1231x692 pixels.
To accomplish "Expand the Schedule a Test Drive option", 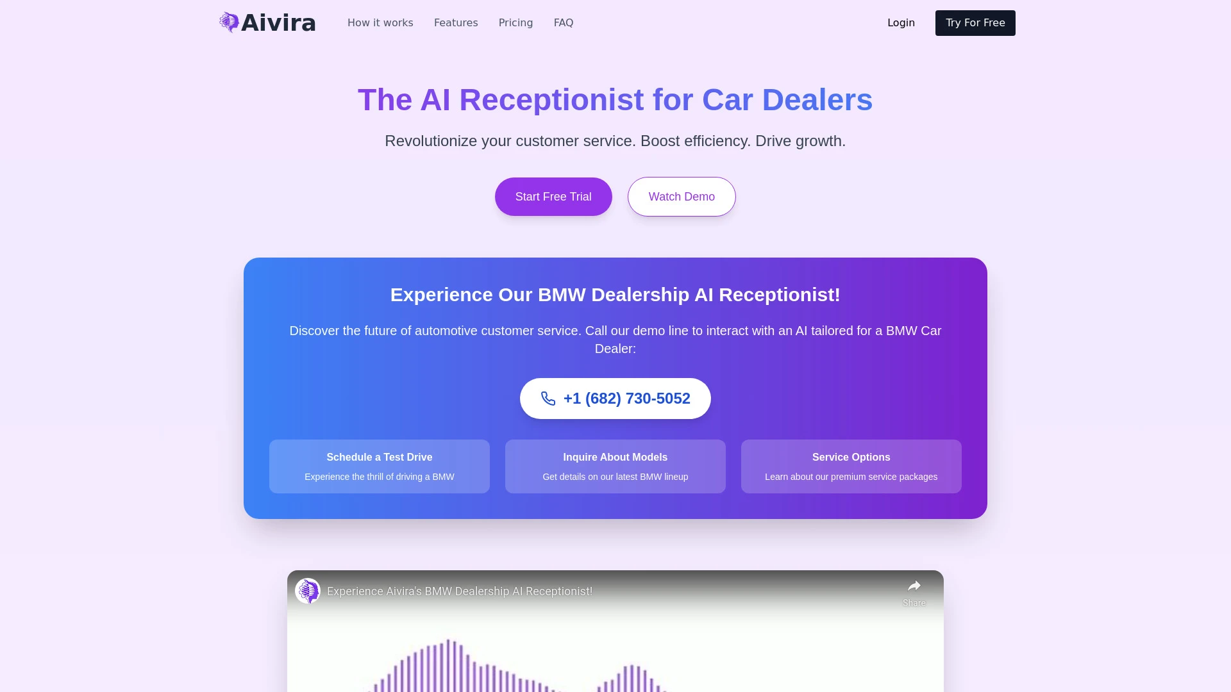I will click(380, 466).
